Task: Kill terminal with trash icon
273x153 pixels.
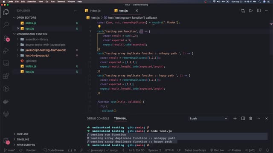Action: (x=251, y=119)
